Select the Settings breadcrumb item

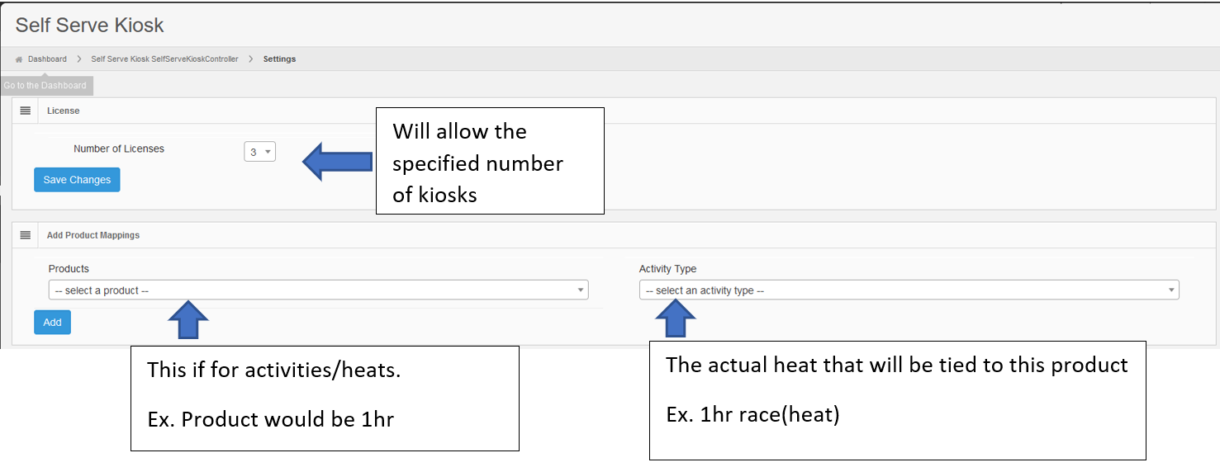point(279,59)
